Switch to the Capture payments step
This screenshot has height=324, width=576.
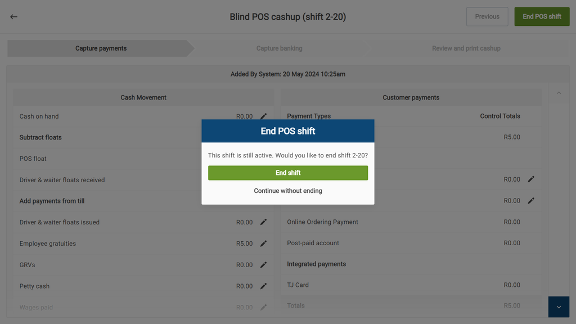click(x=101, y=48)
